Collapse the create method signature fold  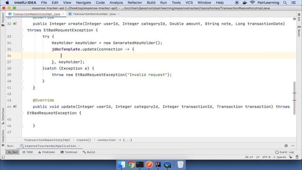click(22, 30)
